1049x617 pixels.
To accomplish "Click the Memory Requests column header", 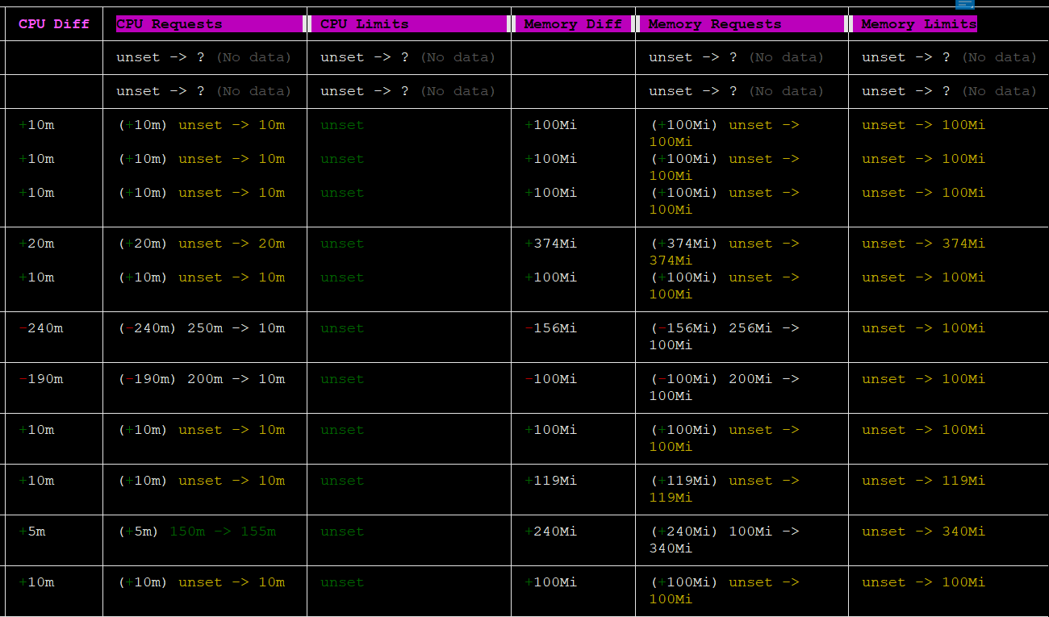I will coord(714,24).
